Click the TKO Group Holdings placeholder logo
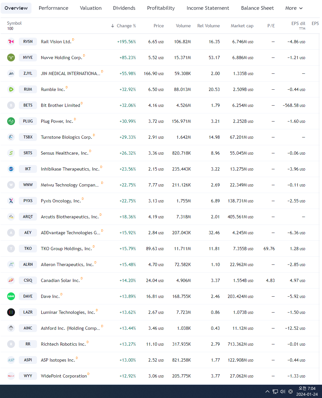 tap(11, 249)
